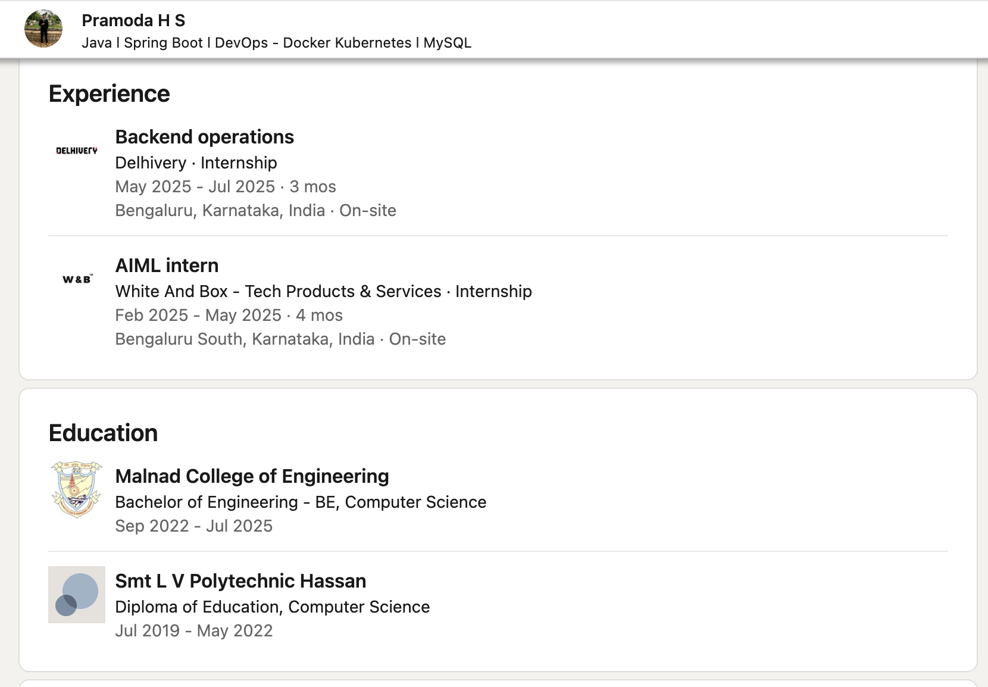Image resolution: width=988 pixels, height=687 pixels.
Task: Click the Experience section heading
Action: pyautogui.click(x=110, y=93)
